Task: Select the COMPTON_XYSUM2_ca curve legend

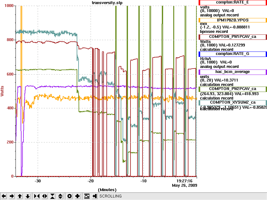Action: pos(232,103)
